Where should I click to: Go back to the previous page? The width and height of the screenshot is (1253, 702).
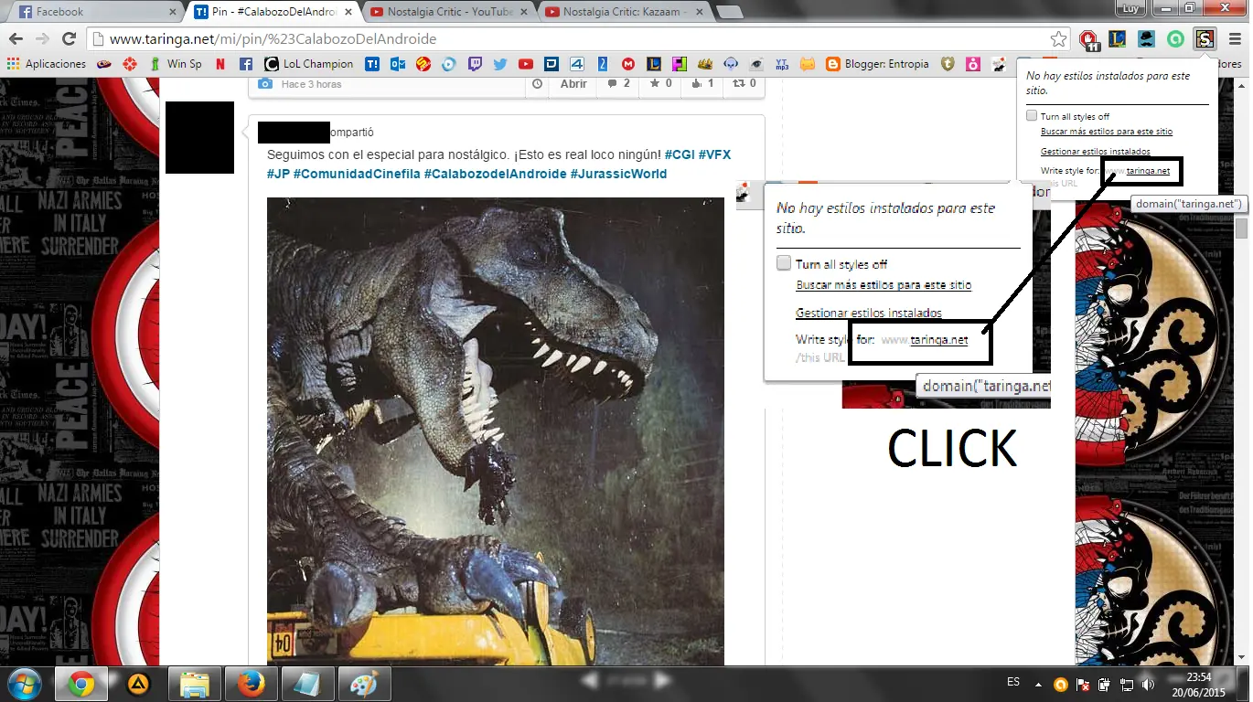(16, 39)
